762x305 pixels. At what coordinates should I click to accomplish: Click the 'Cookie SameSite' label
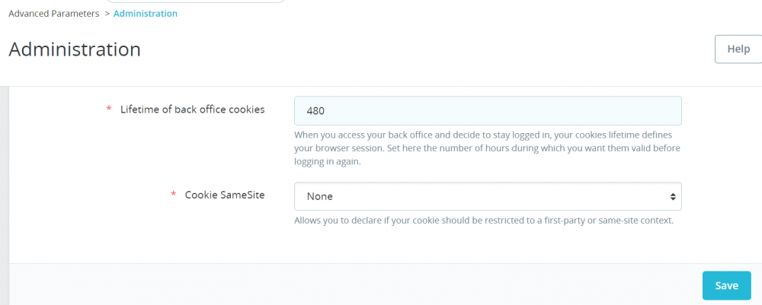click(225, 195)
